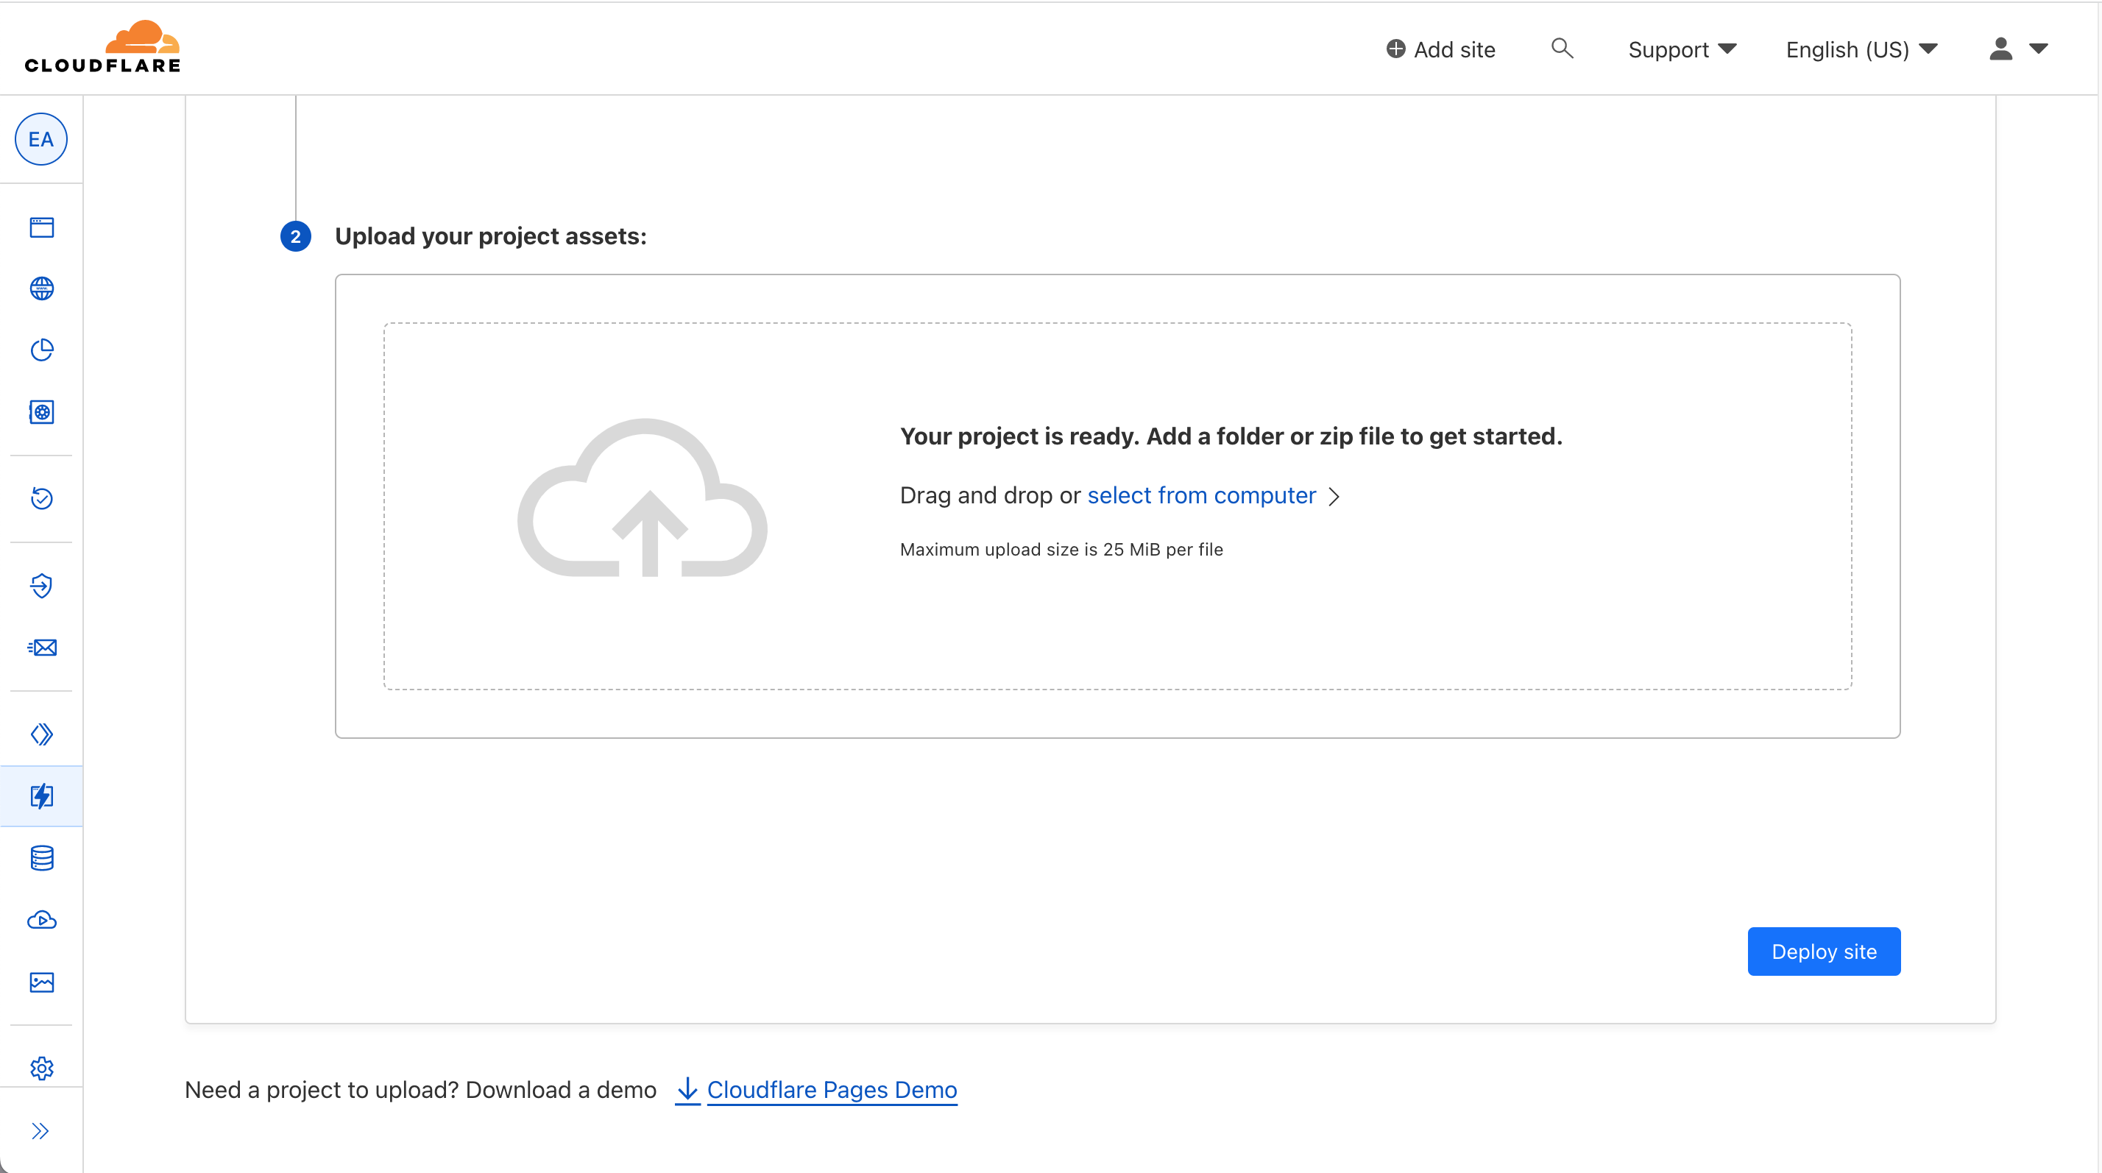Open the Support dropdown

[x=1682, y=49]
